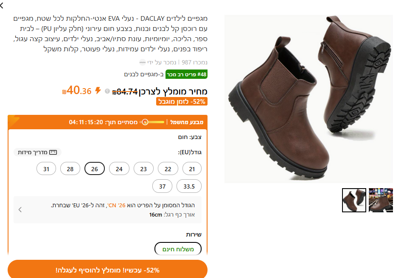Click the main brown boots product image
Screen dimensions: 404x278
pos(309,99)
